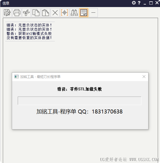This screenshot has height=163, width=160.
Task: Open settings gear in title bar
Action: pos(134,3)
